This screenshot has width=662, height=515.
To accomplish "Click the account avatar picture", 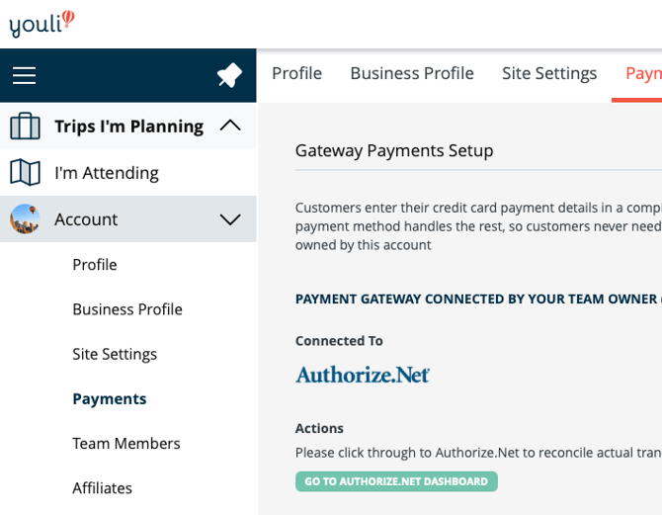I will [x=25, y=219].
